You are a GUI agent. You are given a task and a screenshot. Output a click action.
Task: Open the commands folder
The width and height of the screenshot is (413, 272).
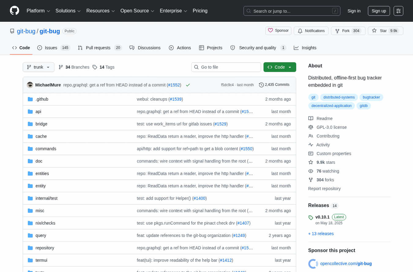point(46,149)
